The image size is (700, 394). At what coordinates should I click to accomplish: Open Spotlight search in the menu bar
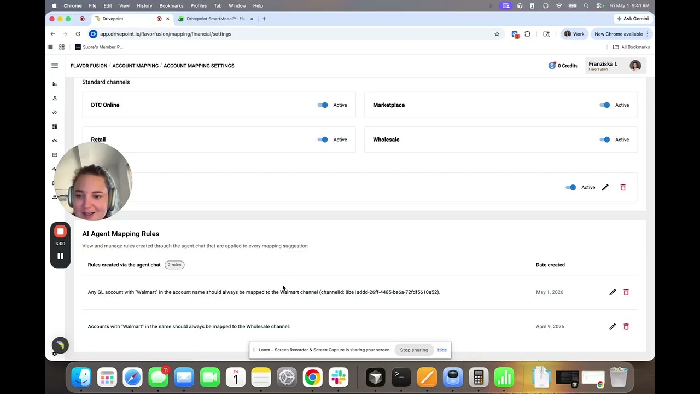[x=586, y=5]
